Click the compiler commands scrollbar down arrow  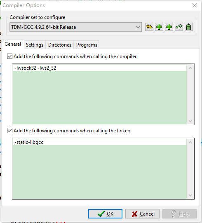click(x=190, y=121)
